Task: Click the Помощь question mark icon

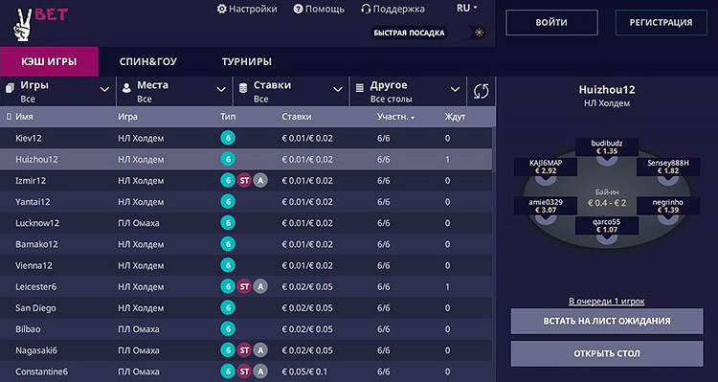Action: 298,9
